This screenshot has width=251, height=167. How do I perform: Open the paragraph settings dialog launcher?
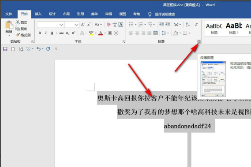pos(199,42)
